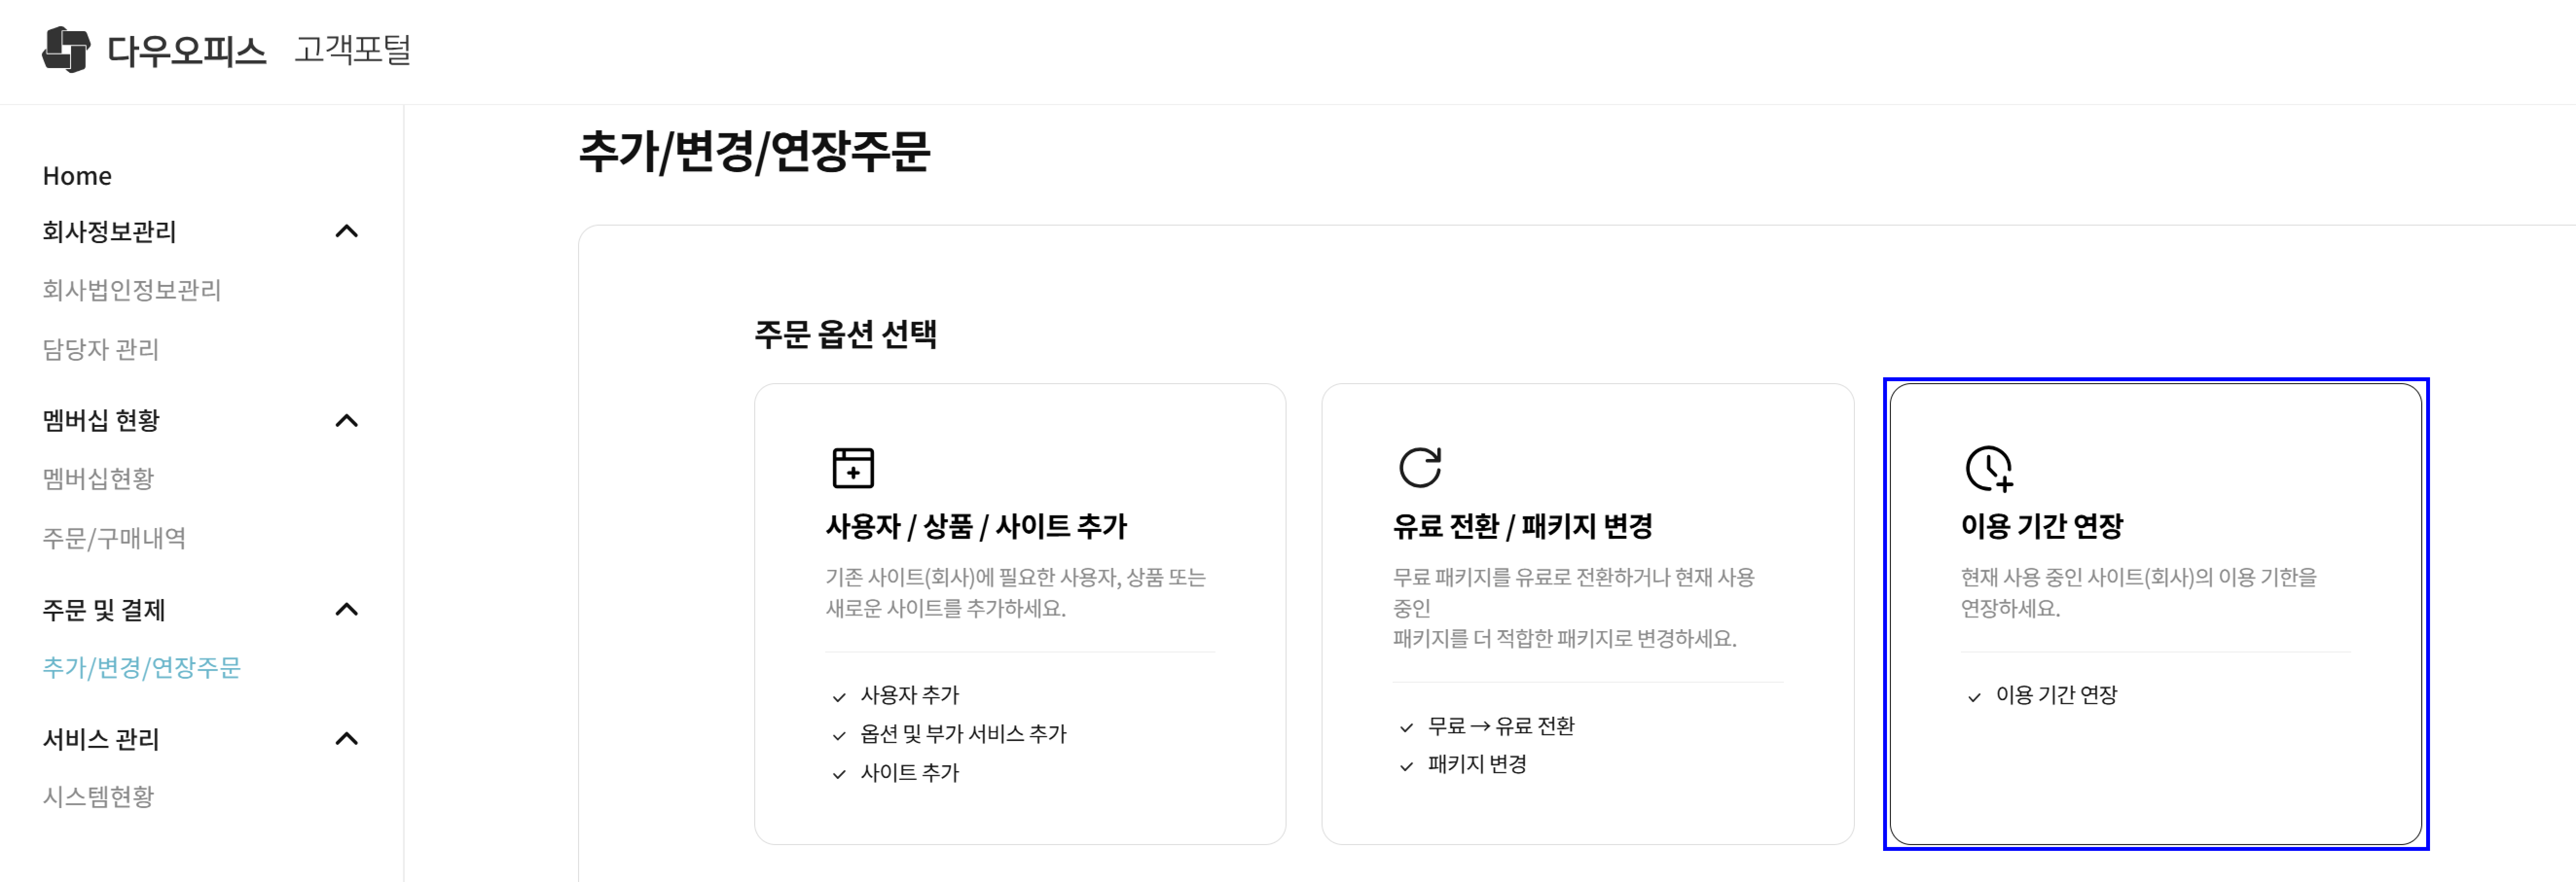Viewport: 2576px width, 882px height.
Task: Open 주문/구매내역 sidebar item
Action: point(114,538)
